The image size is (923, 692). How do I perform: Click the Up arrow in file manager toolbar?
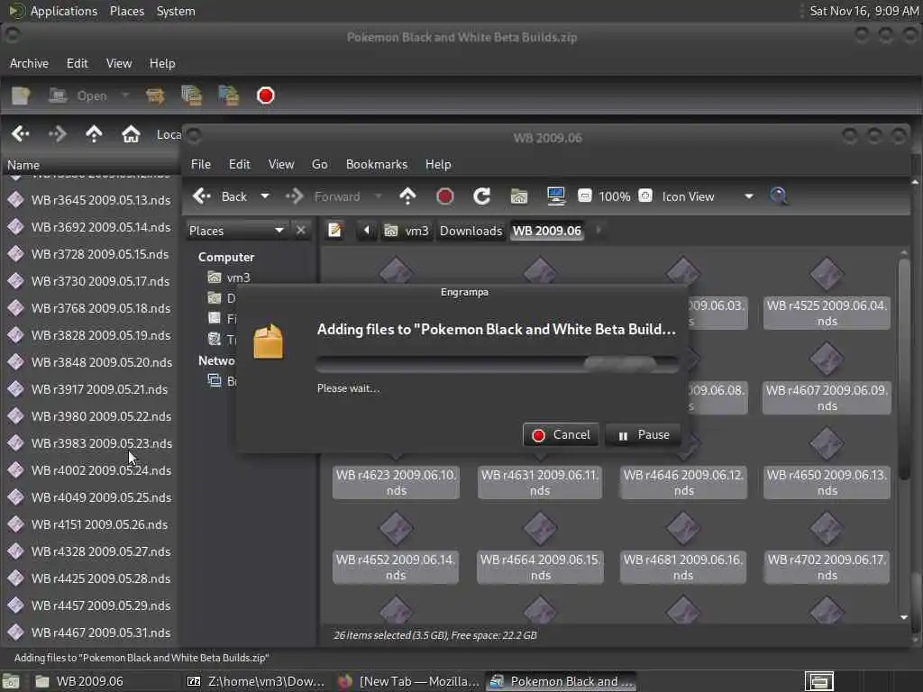(407, 196)
